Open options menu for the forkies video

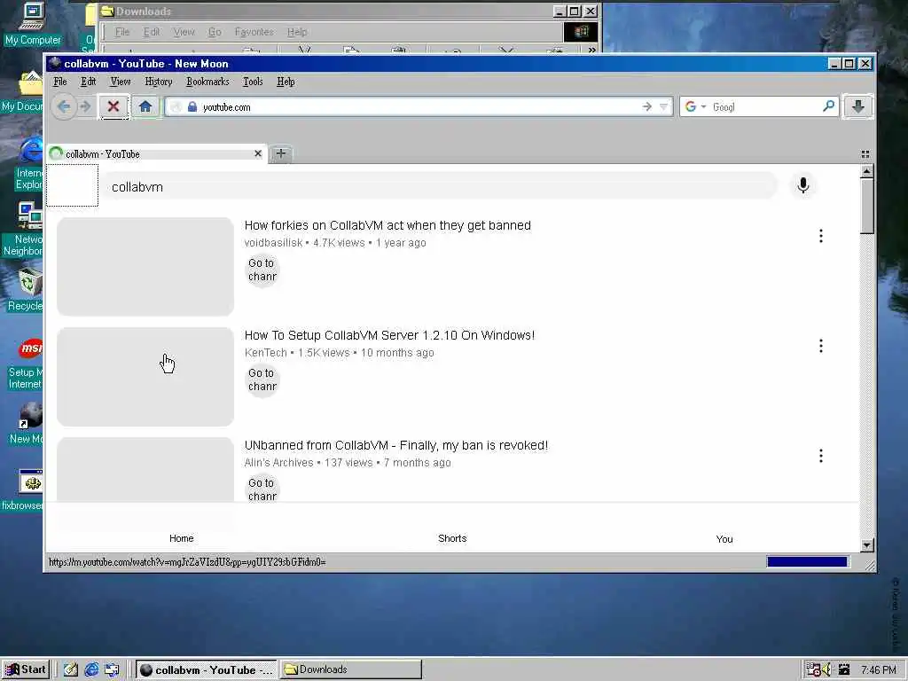(820, 236)
